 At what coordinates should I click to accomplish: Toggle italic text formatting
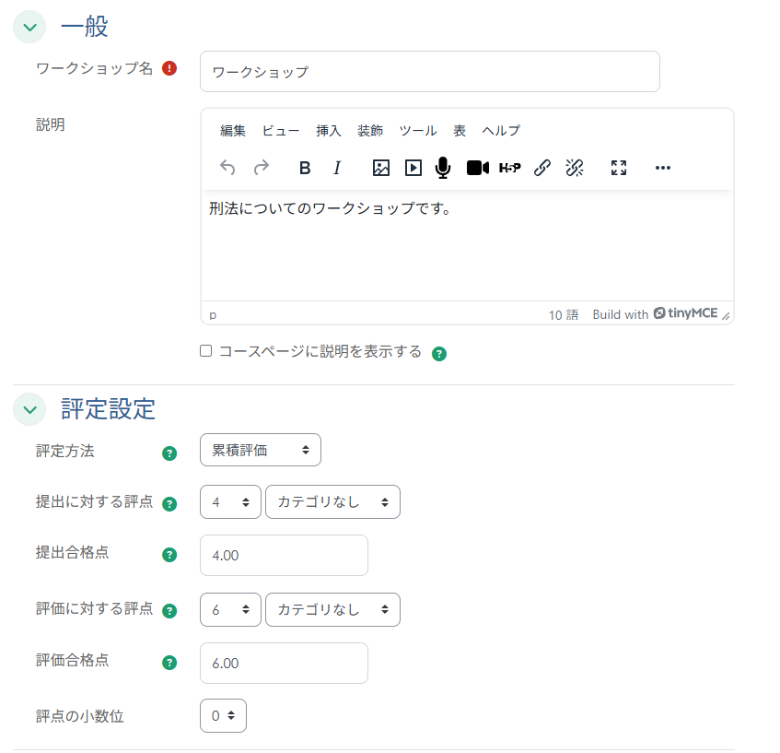[337, 168]
